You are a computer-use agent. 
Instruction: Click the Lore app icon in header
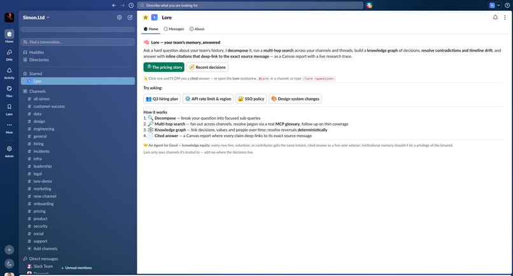click(155, 17)
